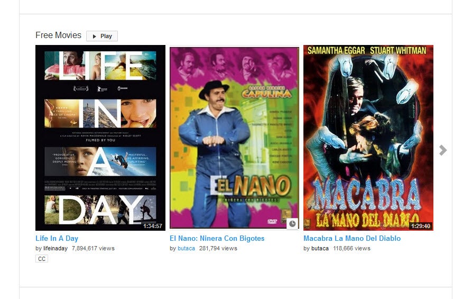Screen dimensions: 472x299
Task: Click the 7,894,617 views count
Action: [93, 248]
